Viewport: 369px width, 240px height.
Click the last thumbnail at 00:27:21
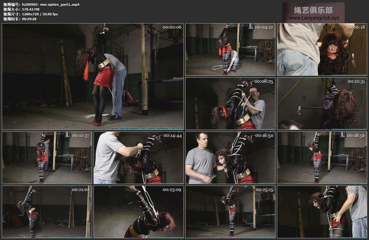coord(322,212)
